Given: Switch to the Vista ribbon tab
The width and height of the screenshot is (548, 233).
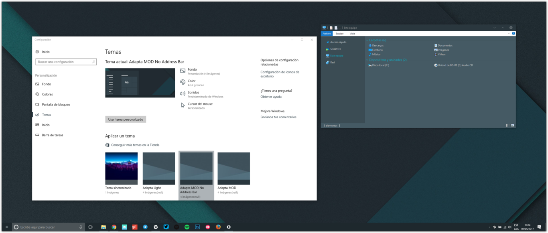Looking at the screenshot, I should pos(352,34).
